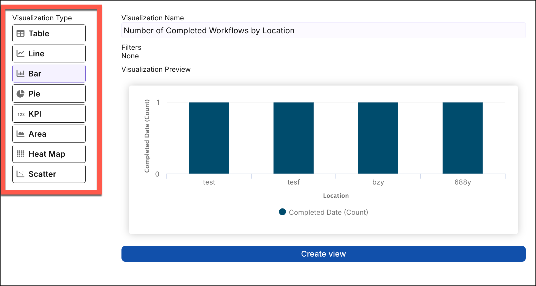Switch to Heat Map label
Screen dimensions: 536x286
point(47,154)
